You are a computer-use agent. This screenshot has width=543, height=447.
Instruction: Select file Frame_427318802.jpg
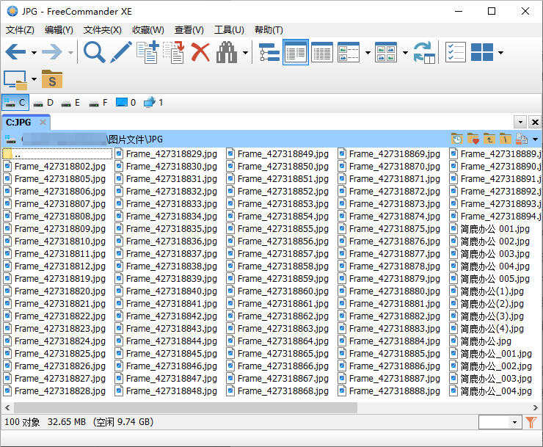click(x=59, y=167)
